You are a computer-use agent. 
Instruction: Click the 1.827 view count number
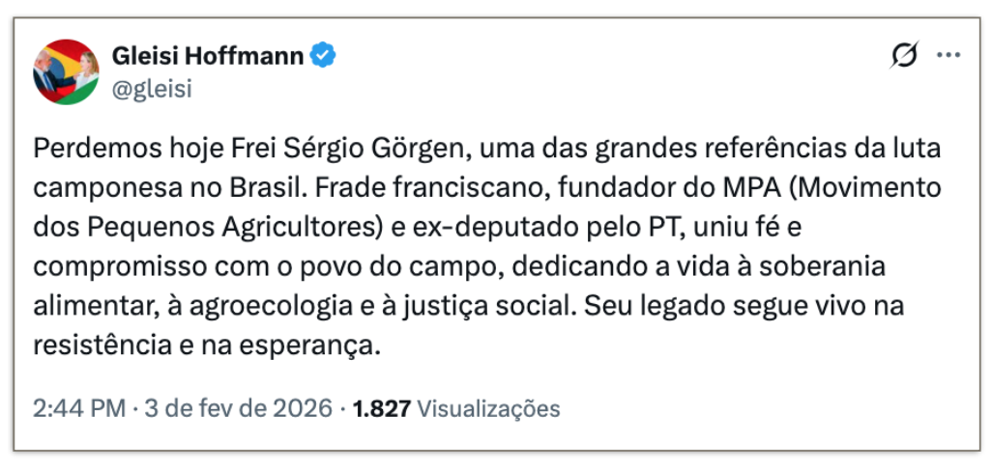coord(383,408)
